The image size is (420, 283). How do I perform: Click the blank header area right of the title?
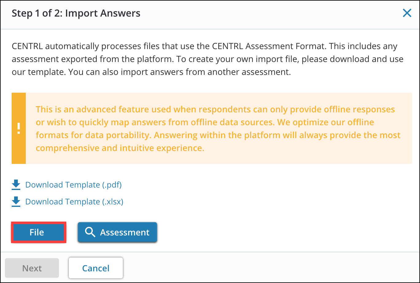coord(270,14)
